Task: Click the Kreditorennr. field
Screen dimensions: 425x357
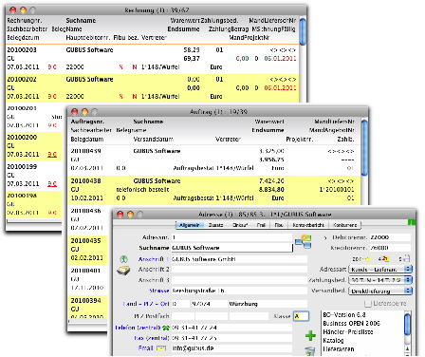Action: [x=391, y=248]
